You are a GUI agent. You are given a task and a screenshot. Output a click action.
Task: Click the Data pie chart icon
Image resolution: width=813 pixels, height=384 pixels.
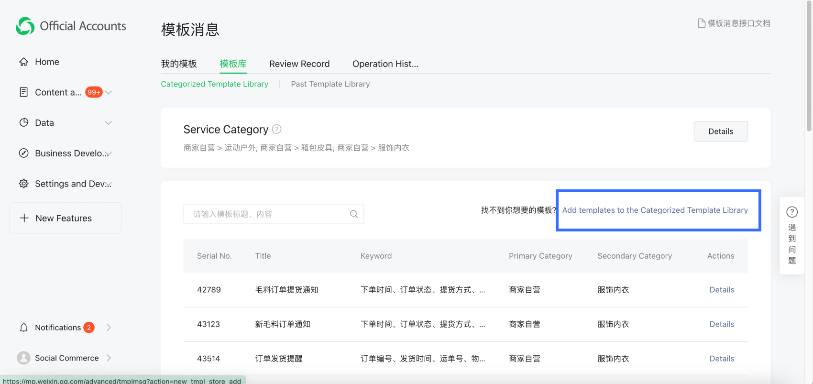pos(23,122)
